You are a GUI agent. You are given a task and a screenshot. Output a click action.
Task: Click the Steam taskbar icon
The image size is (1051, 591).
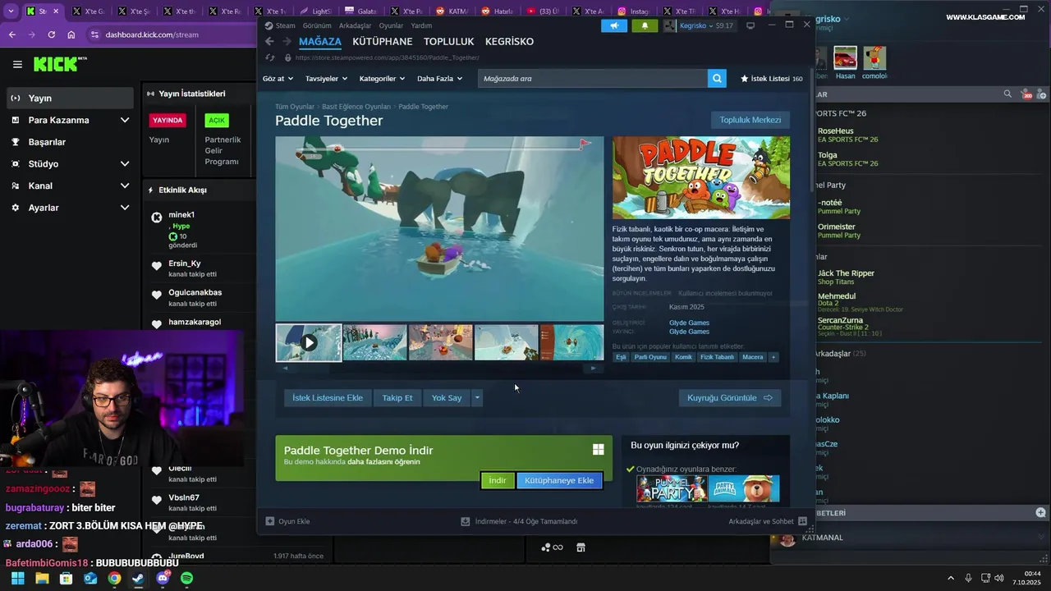[138, 579]
